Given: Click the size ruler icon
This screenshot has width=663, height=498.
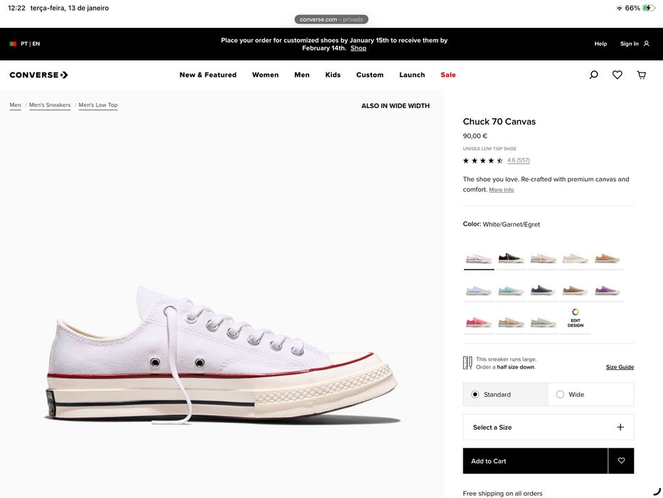Looking at the screenshot, I should pos(468,363).
